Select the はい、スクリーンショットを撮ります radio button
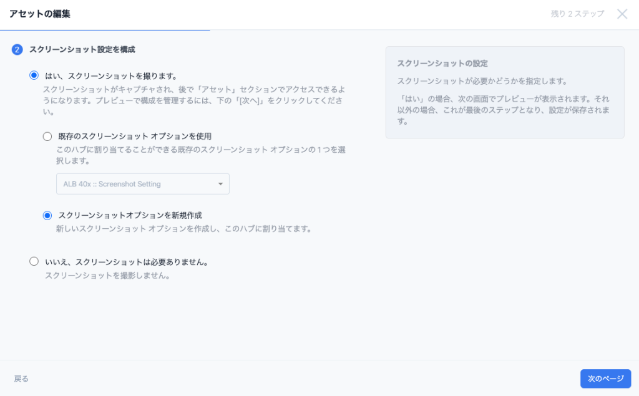639x396 pixels. point(34,75)
